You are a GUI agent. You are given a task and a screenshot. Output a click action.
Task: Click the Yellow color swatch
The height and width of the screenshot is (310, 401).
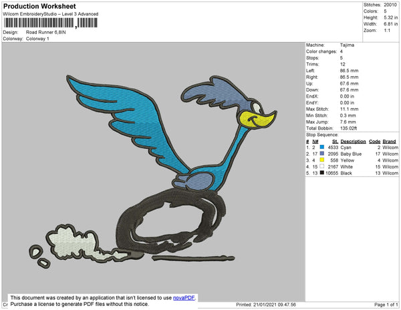tap(322, 160)
